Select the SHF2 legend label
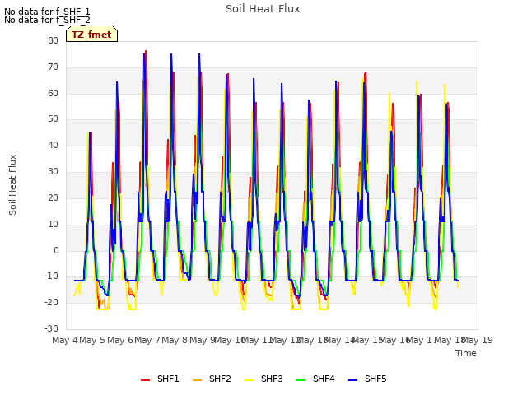Viewport: 527px width, 395px height. tap(220, 379)
